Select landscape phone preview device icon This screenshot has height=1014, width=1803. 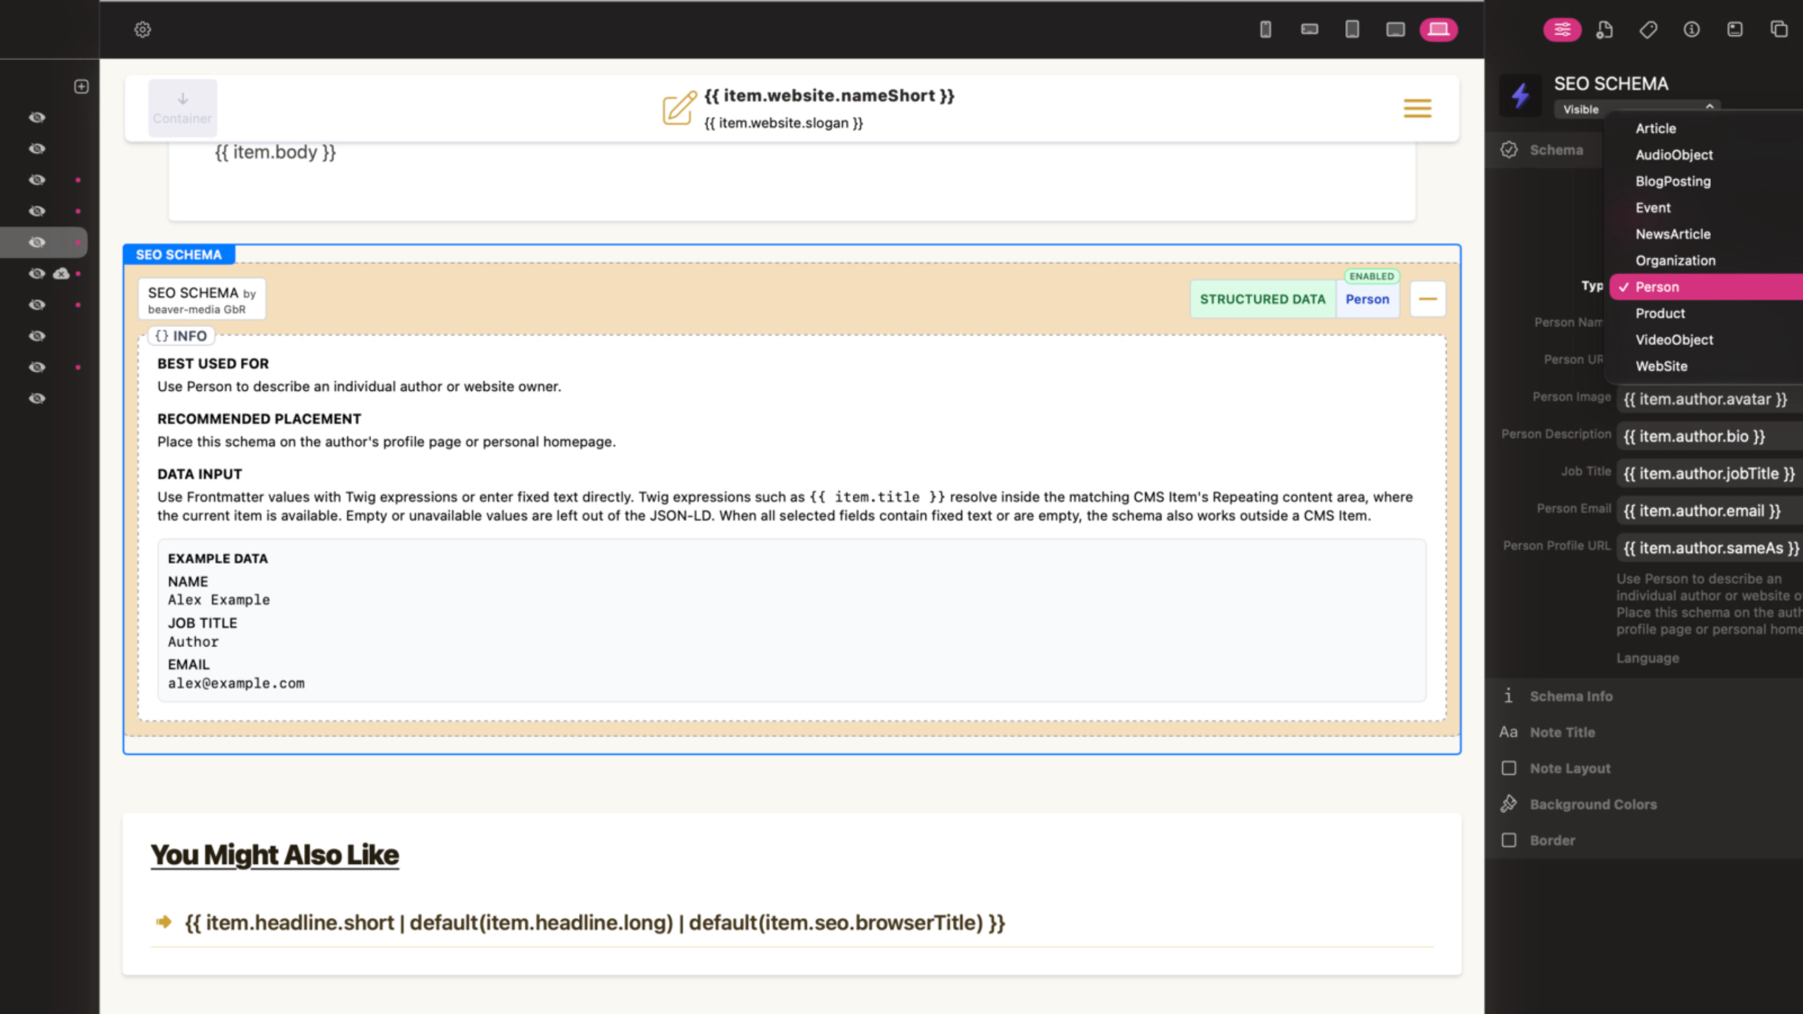(x=1310, y=30)
